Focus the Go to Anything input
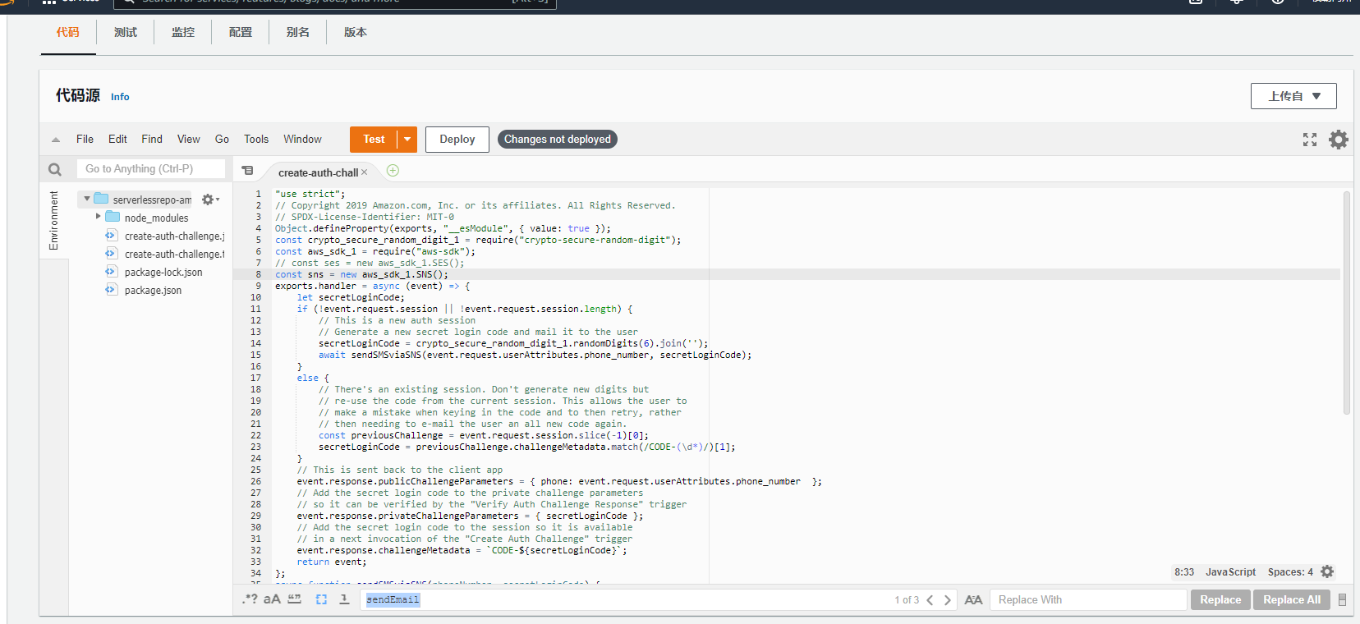1360x624 pixels. tap(151, 169)
